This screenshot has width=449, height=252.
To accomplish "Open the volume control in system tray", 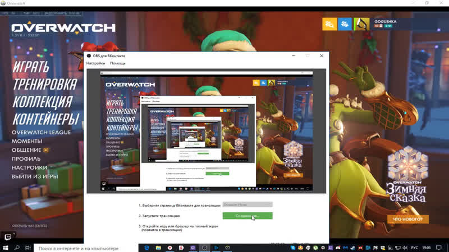I will [x=405, y=248].
